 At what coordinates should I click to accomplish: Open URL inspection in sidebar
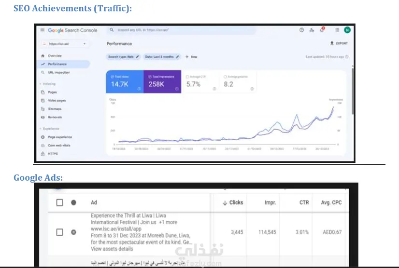(x=59, y=72)
